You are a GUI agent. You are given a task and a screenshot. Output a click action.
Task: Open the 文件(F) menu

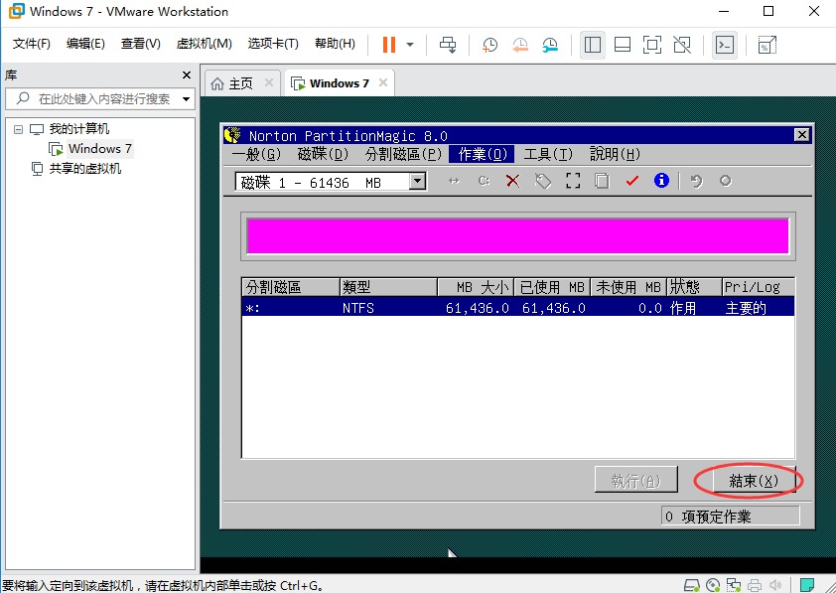tap(32, 44)
